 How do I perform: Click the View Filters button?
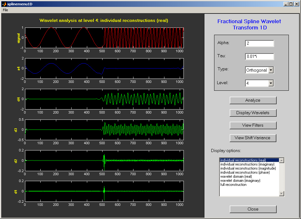click(253, 125)
